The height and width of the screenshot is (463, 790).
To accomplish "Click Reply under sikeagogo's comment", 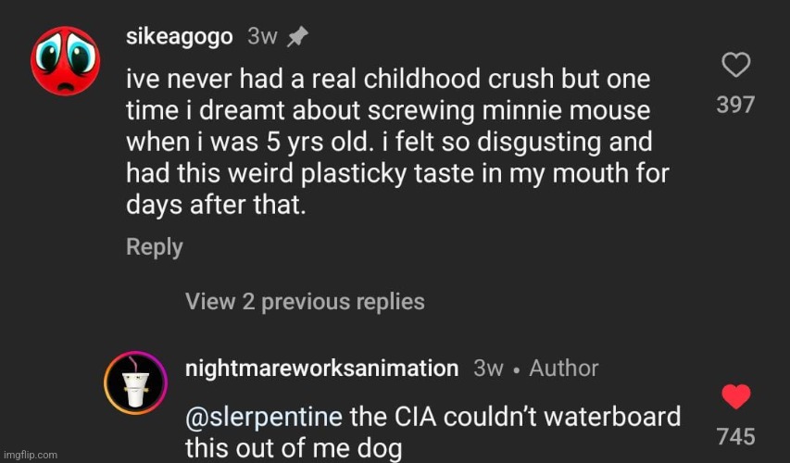I will 154,247.
